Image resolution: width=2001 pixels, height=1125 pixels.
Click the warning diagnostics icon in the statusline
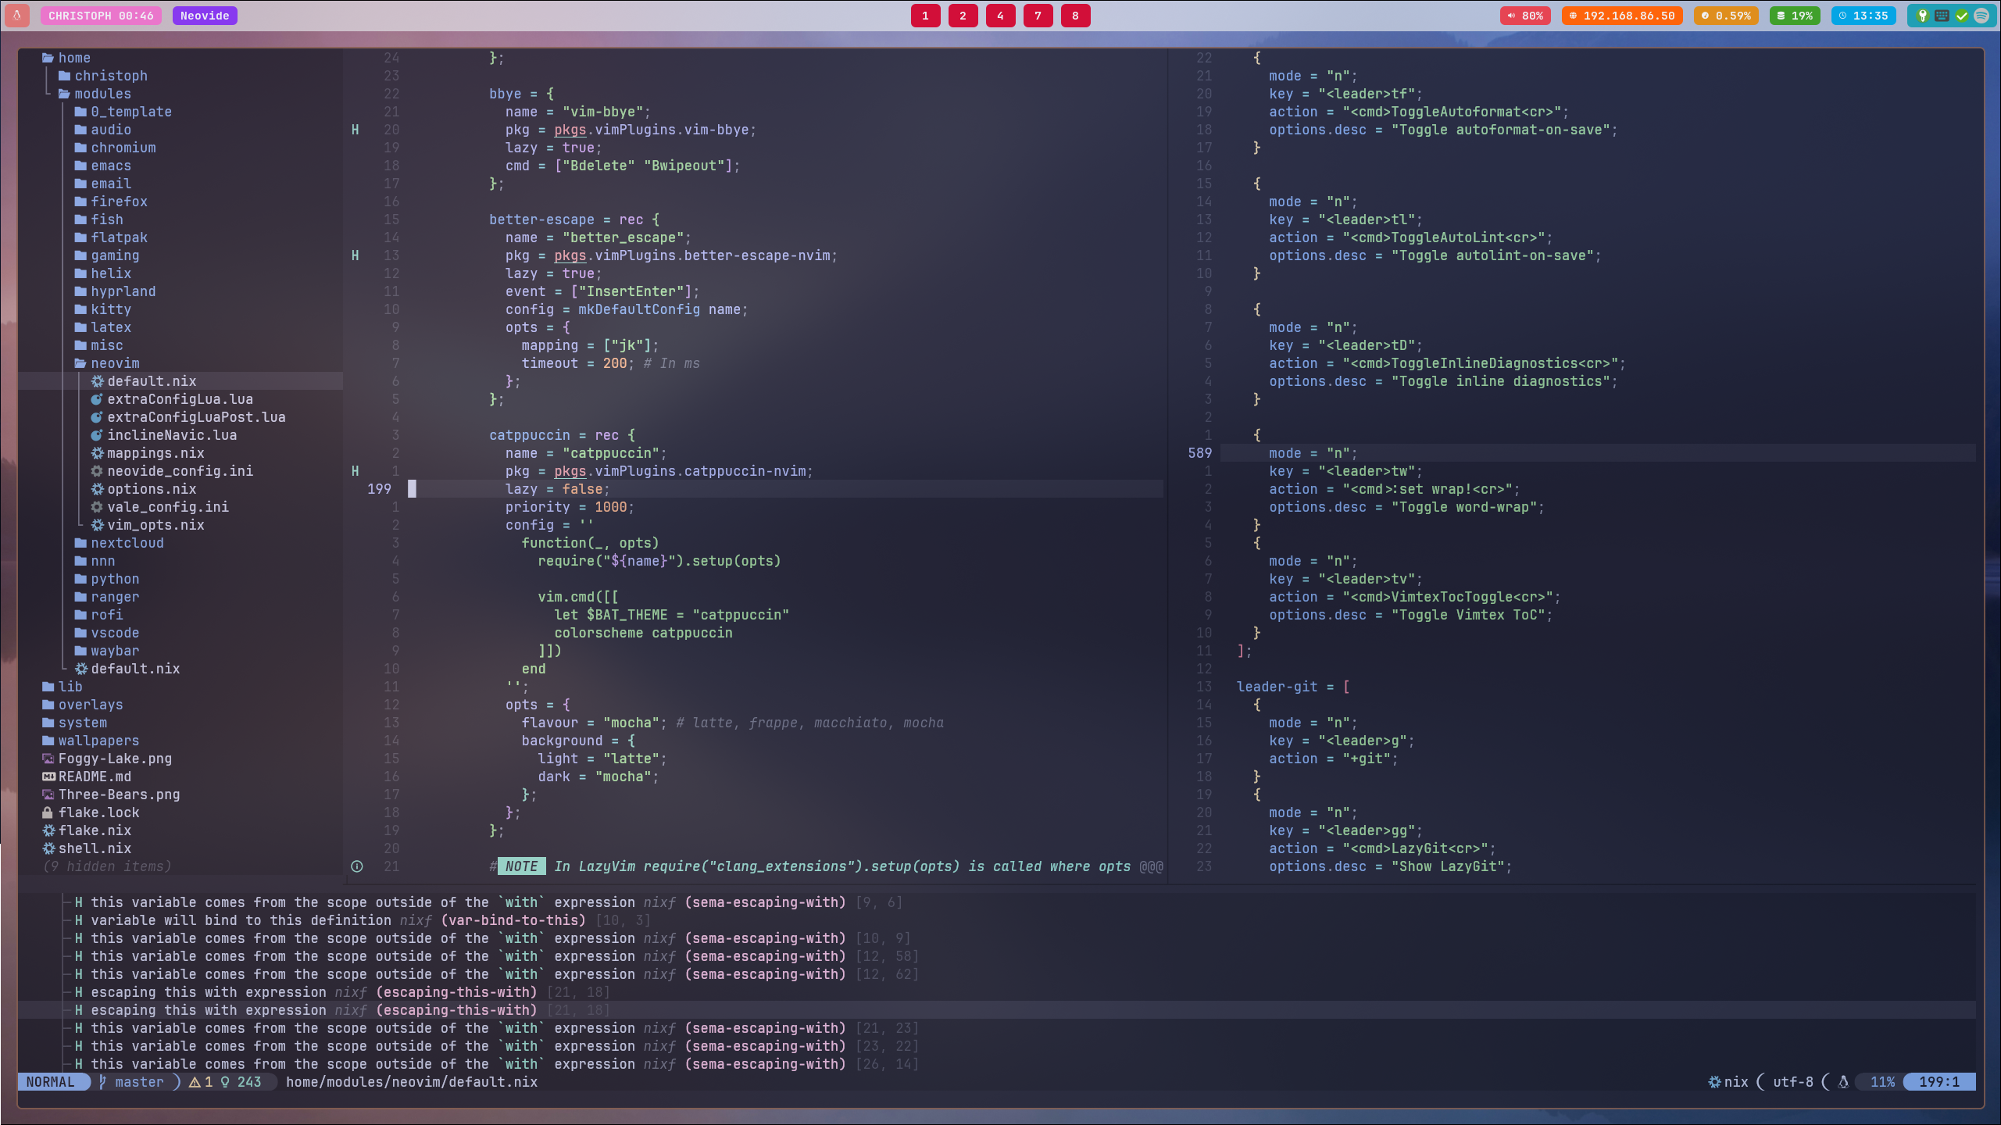point(195,1082)
